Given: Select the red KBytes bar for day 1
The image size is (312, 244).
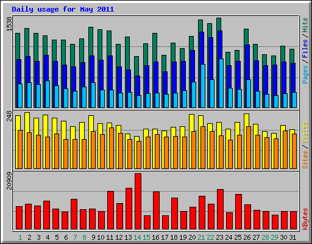Looking at the screenshot, I should coord(19,218).
